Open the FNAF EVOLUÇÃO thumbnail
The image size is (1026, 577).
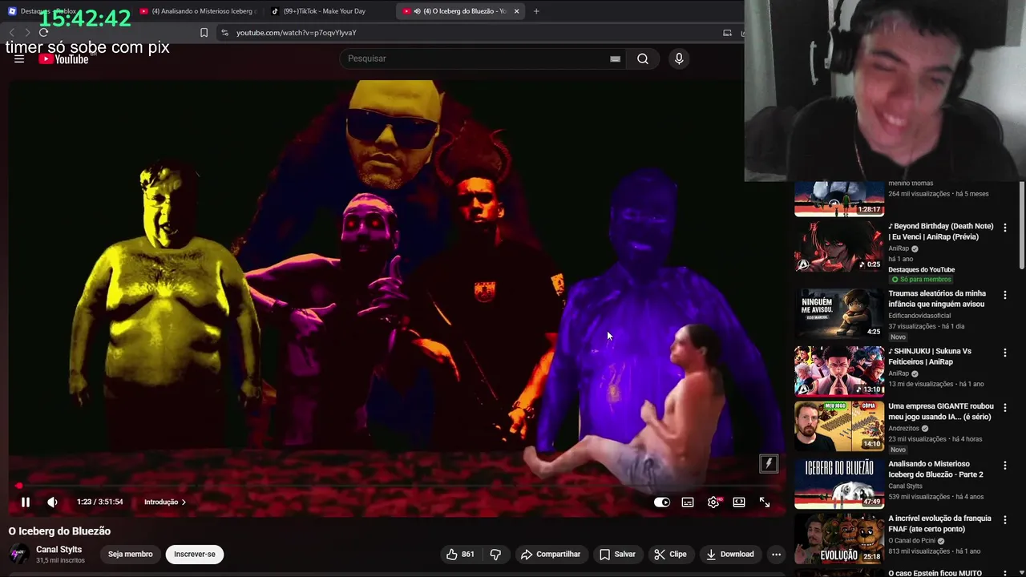point(839,538)
